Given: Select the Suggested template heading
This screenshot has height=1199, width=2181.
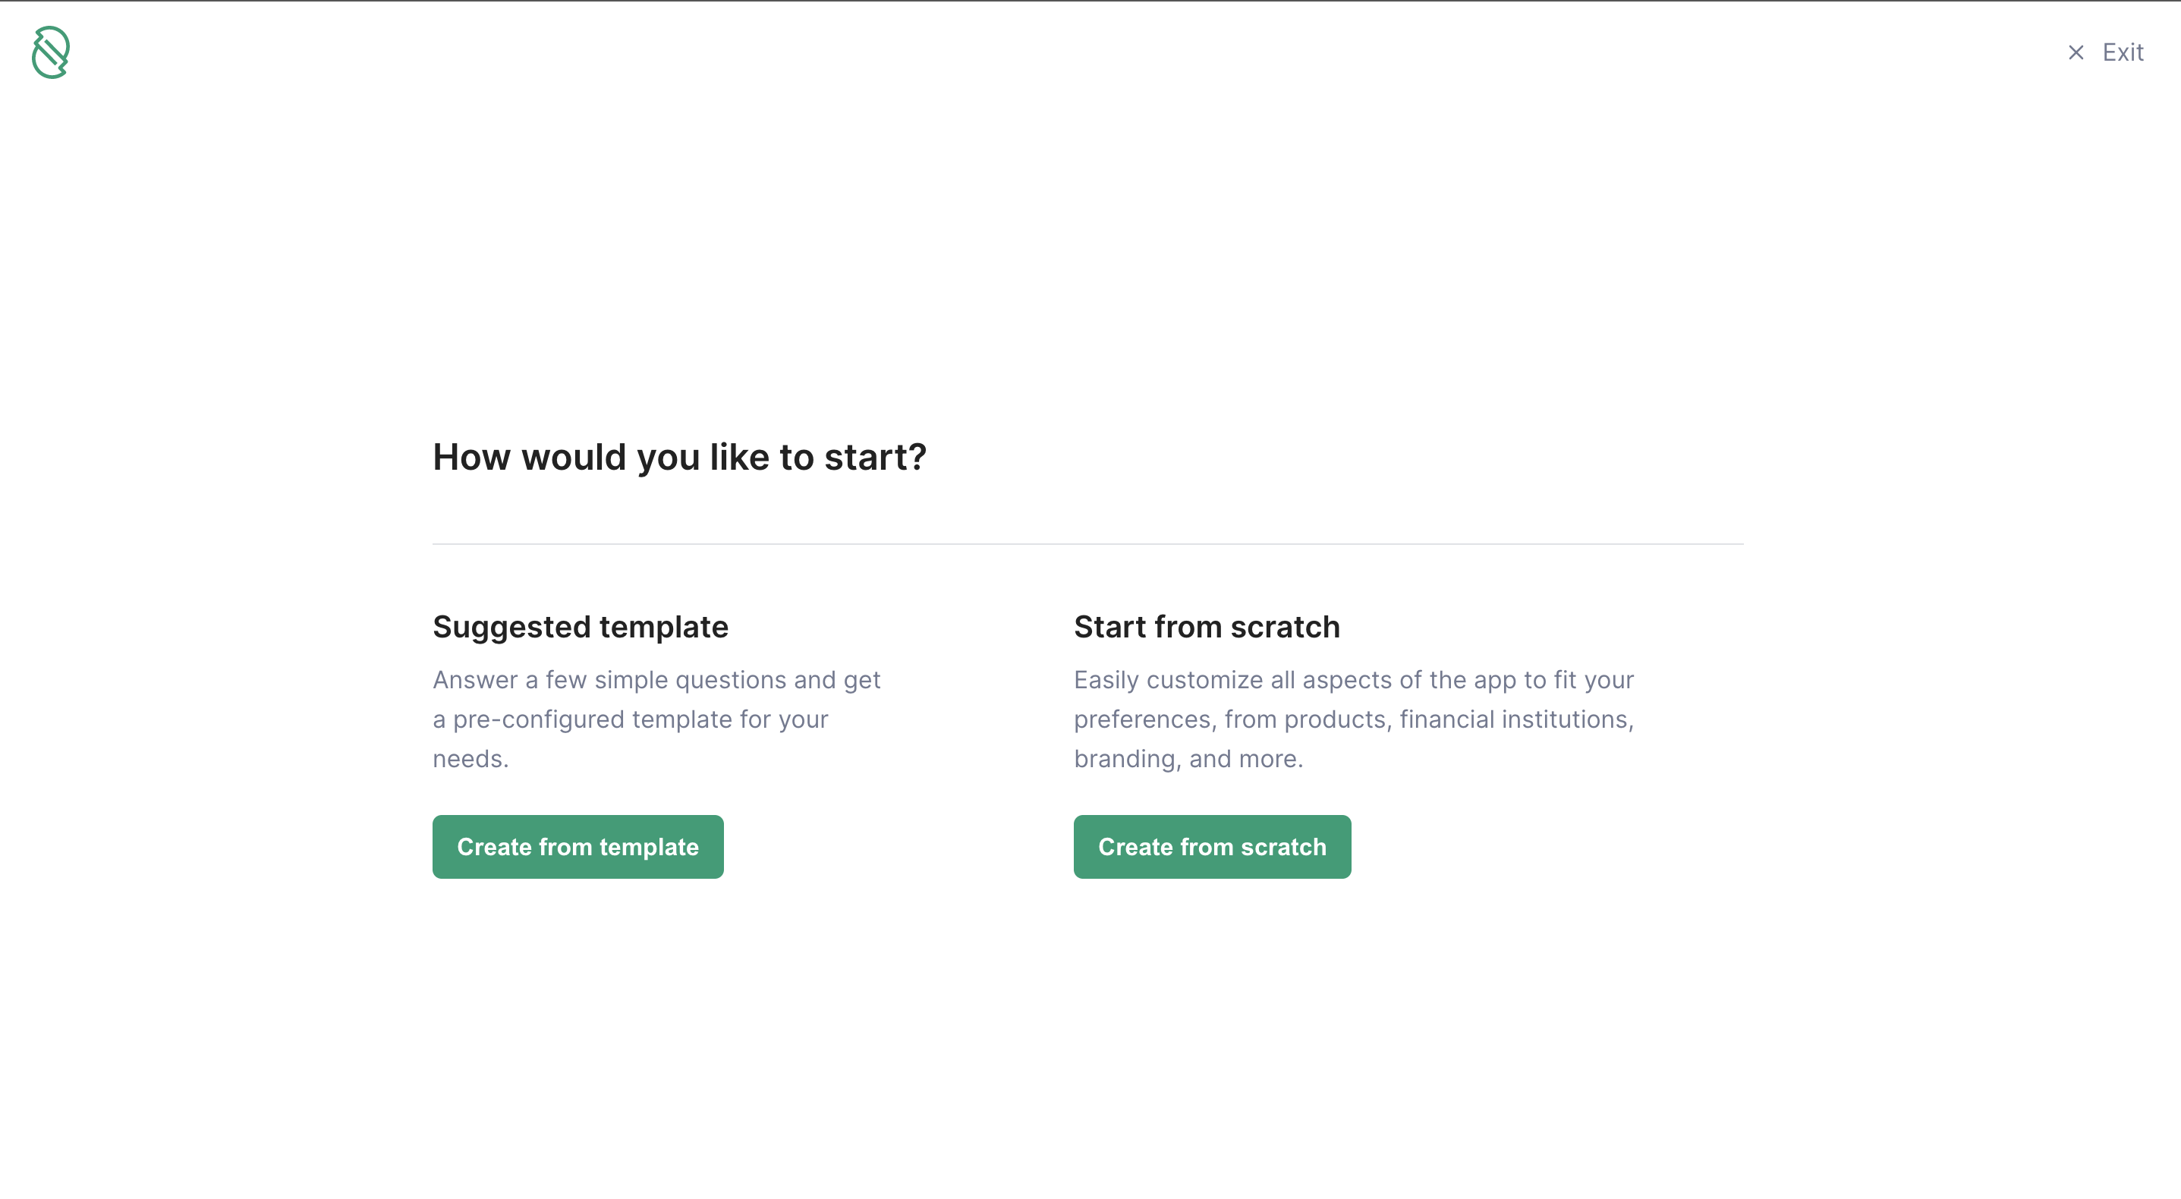Looking at the screenshot, I should (x=580, y=628).
